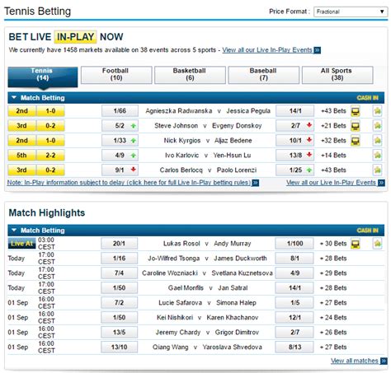Open top View all our Live In-Play Events link
391x373 pixels.
tap(267, 50)
